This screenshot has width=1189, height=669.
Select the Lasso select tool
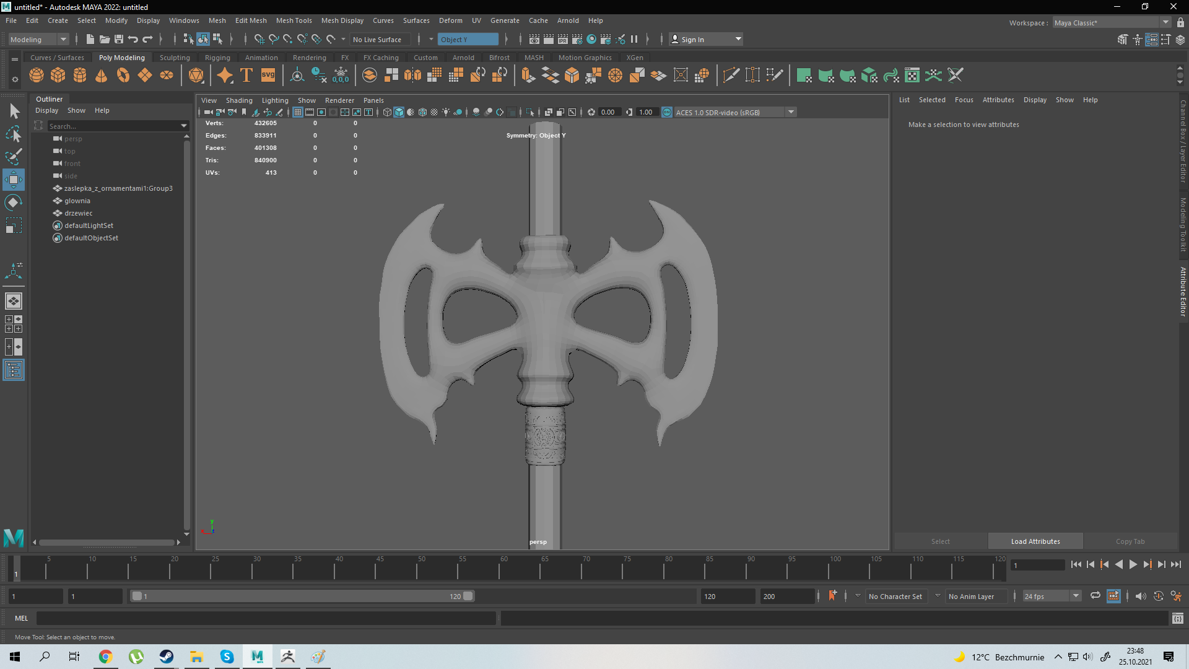point(14,134)
